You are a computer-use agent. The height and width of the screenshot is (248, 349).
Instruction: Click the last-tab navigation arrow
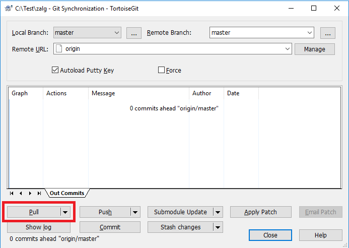coord(39,193)
